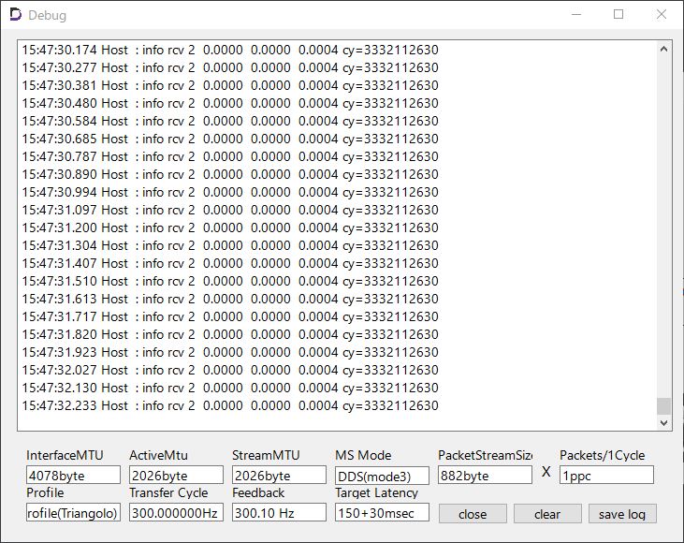
Task: Click the ActiveMtu field showing 2026byte
Action: coord(176,475)
